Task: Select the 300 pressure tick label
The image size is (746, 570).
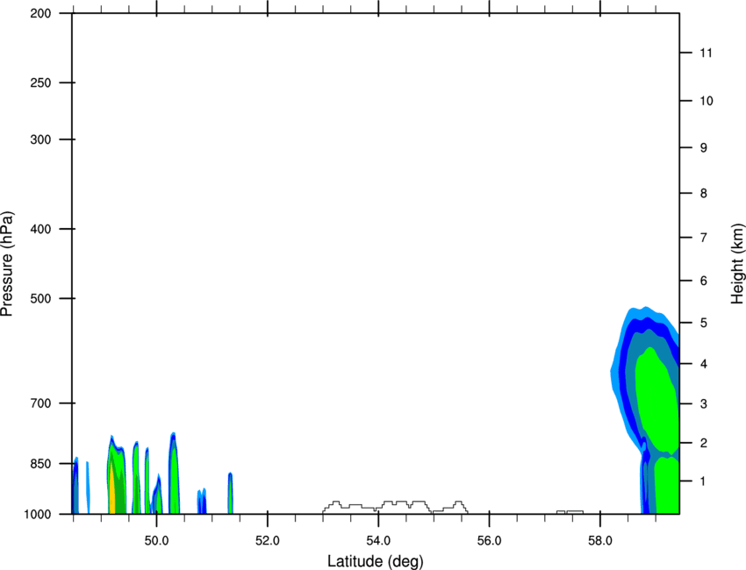Action: pyautogui.click(x=41, y=139)
